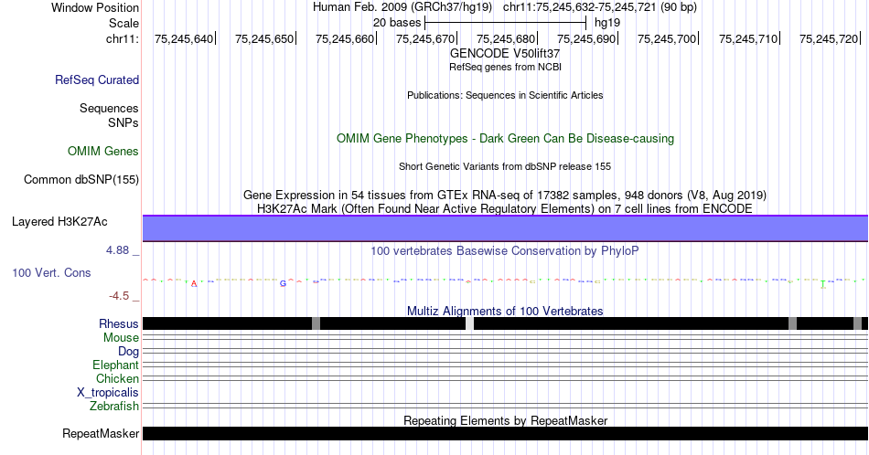The image size is (869, 455).
Task: Click Publications: Sequences in Scientific Articles title
Action: (x=505, y=95)
